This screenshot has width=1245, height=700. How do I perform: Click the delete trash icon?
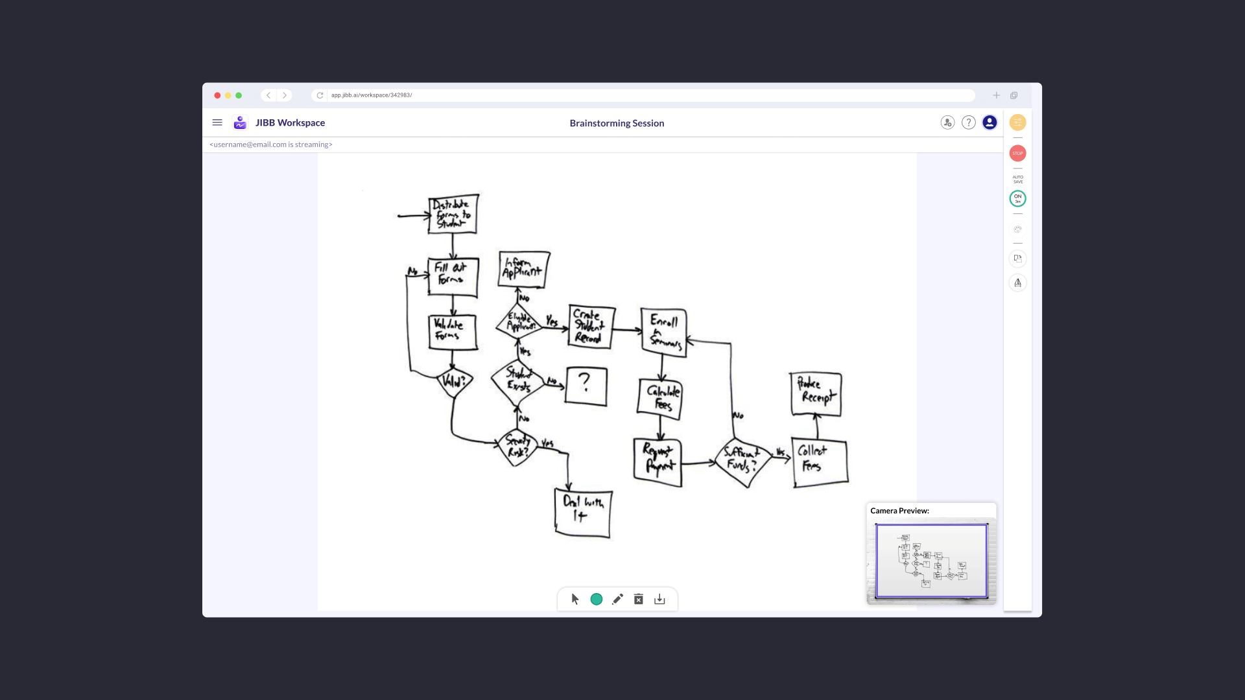(639, 599)
